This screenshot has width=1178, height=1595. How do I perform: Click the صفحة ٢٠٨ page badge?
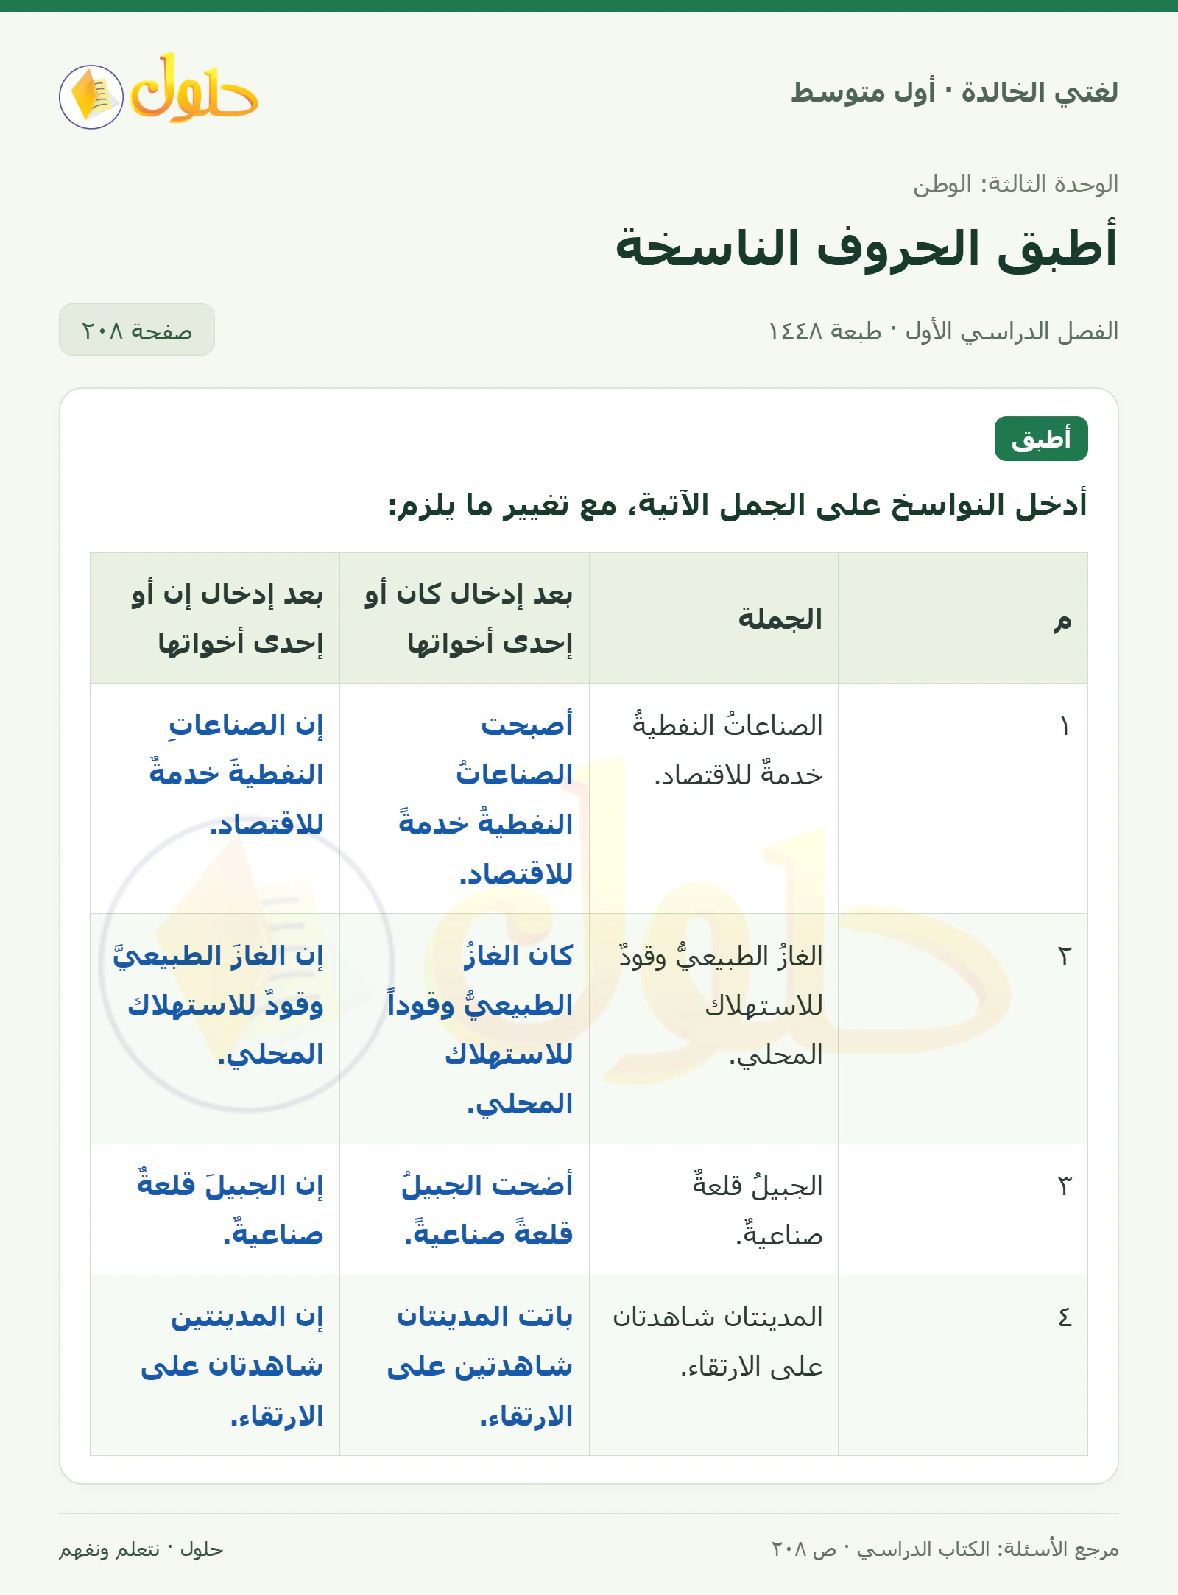point(137,331)
